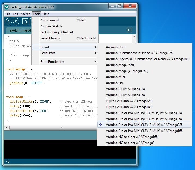This screenshot has height=170, width=195.
Task: Select Pro Mini (5V, 16 MHz) w/ ATmega168
Action: (x=144, y=119)
